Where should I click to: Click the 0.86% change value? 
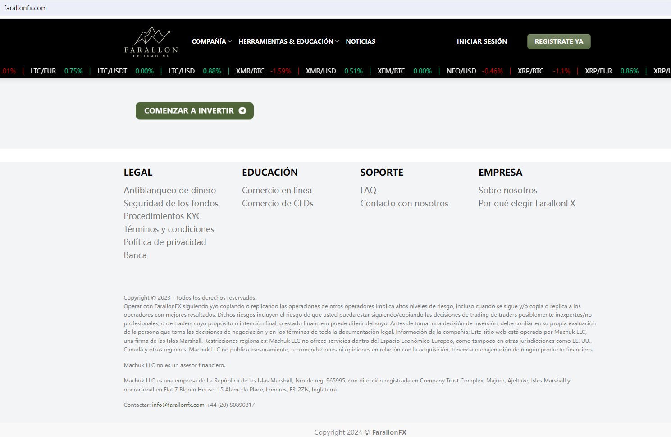point(630,71)
